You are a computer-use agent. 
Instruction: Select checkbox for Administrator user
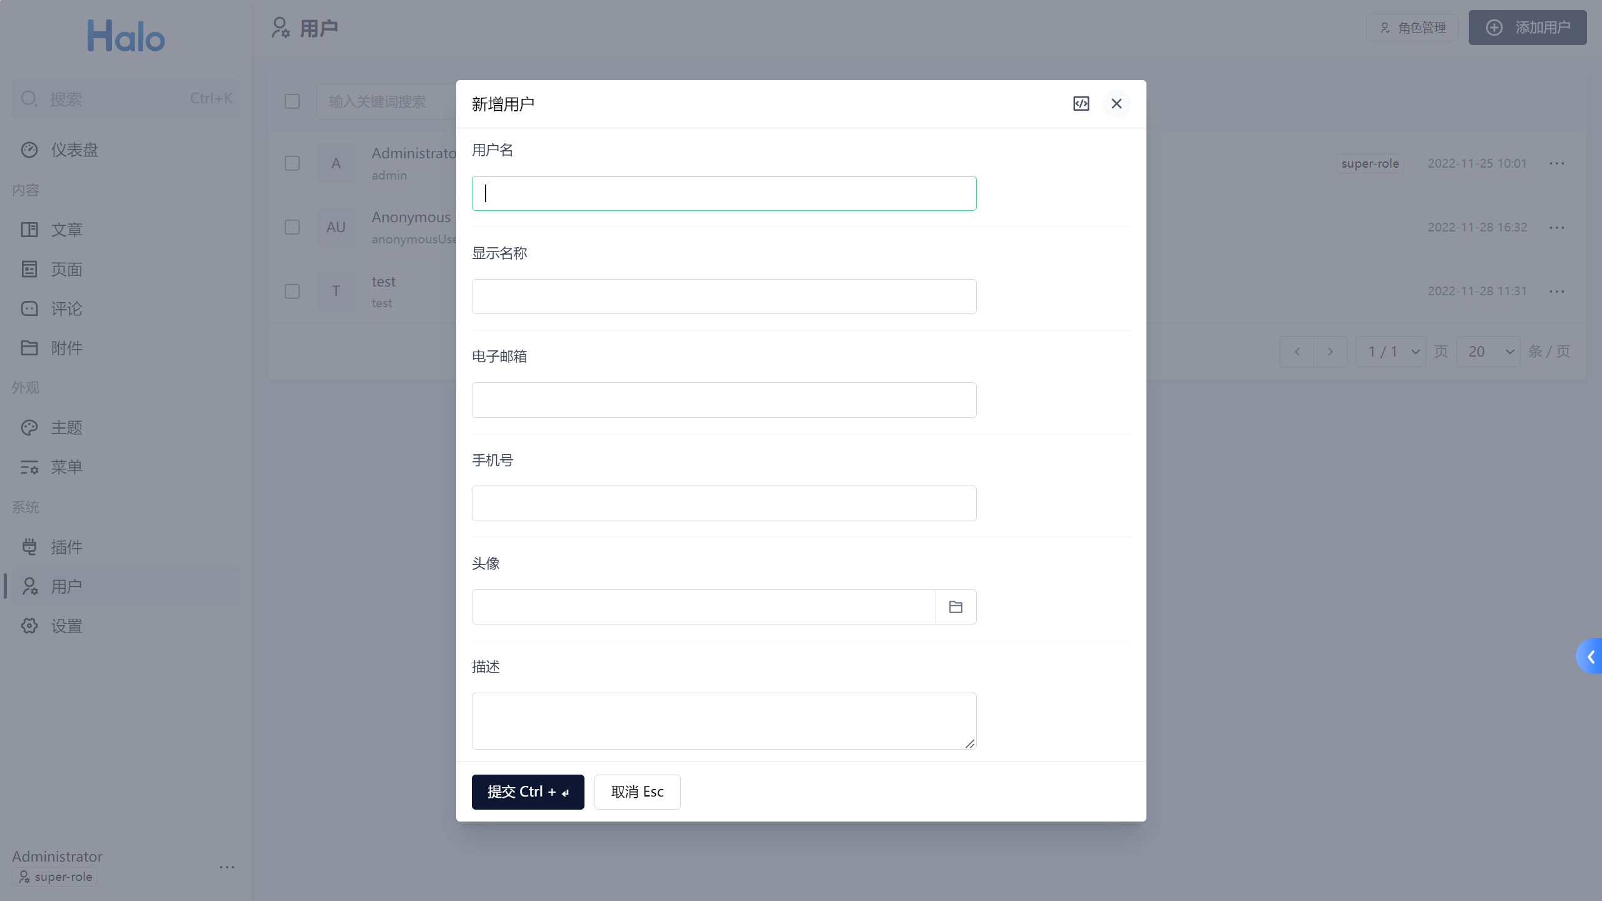click(292, 163)
